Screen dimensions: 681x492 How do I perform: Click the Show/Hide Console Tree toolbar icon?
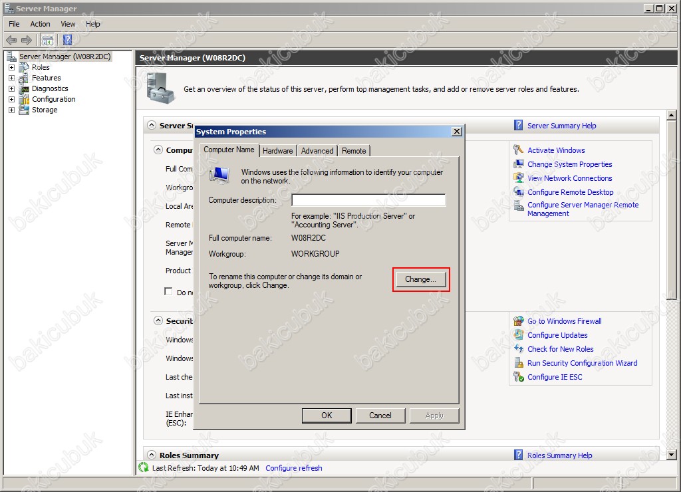(x=48, y=40)
